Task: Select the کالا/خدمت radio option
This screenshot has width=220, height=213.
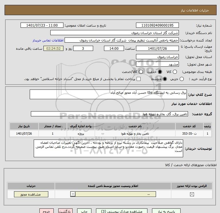Action: pos(141,72)
